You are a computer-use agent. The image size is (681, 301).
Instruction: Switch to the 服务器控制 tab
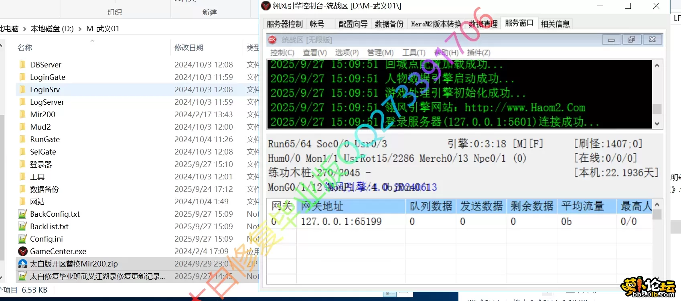click(284, 24)
